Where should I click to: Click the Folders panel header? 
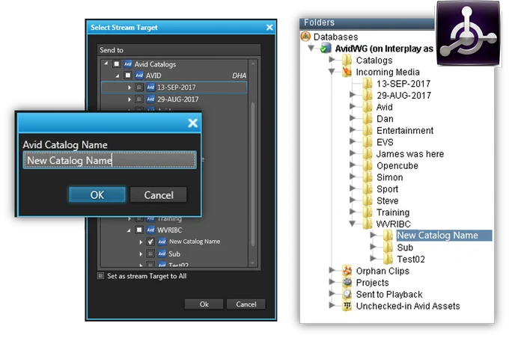click(x=367, y=22)
